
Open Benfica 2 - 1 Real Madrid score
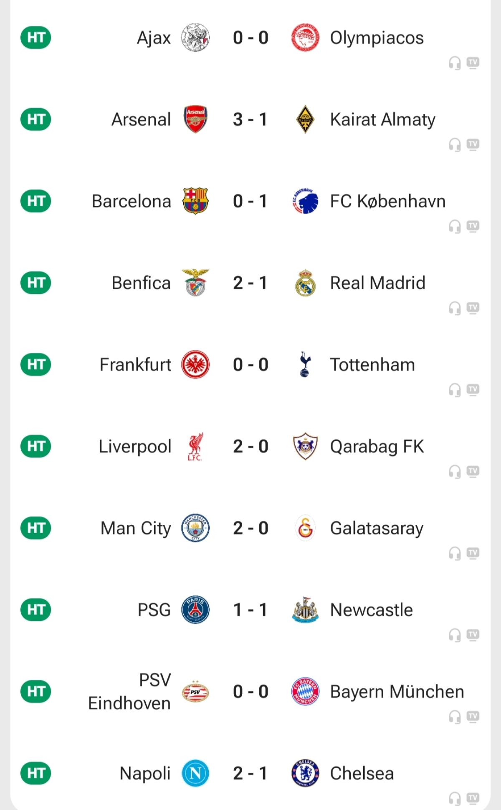tap(250, 283)
